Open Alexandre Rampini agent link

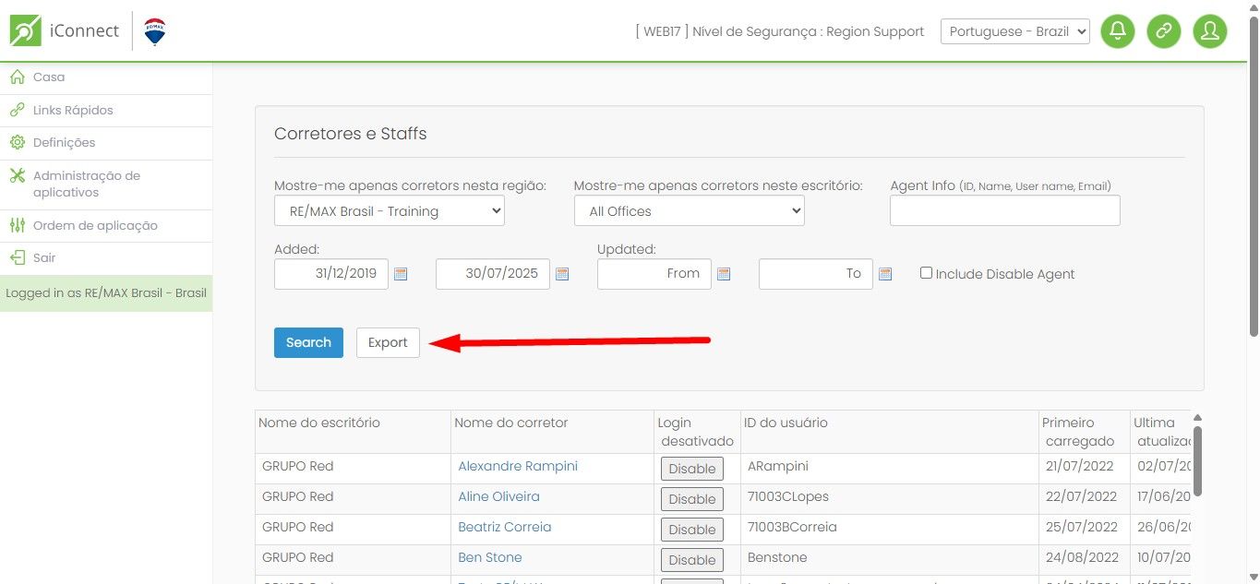coord(518,466)
